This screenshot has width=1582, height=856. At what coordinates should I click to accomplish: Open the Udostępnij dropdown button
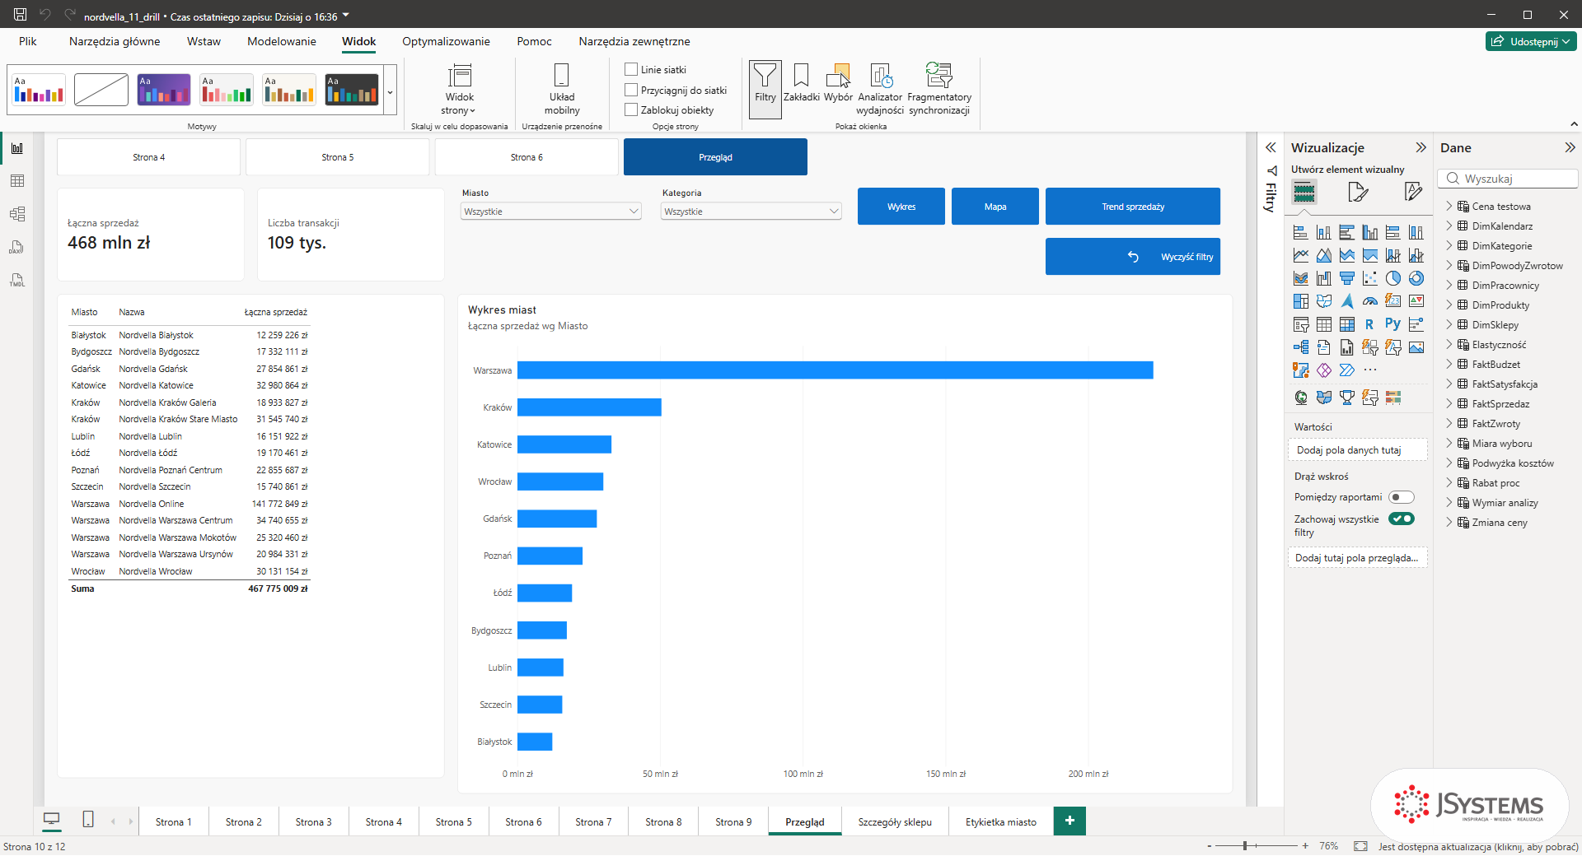point(1531,41)
